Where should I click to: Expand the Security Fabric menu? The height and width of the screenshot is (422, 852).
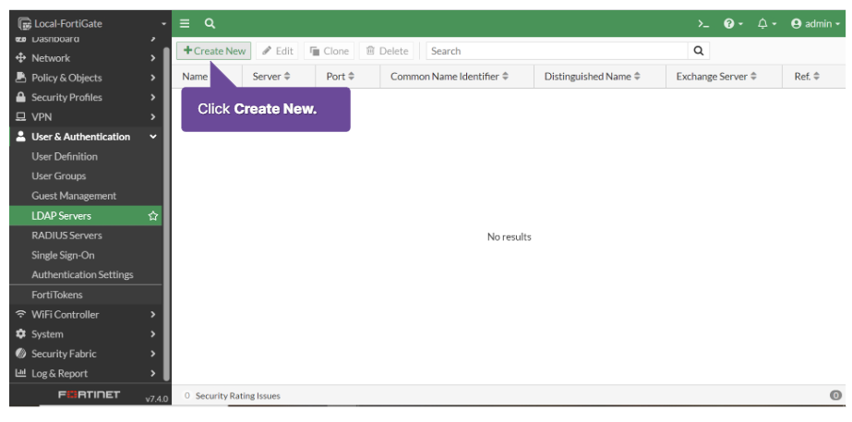pyautogui.click(x=86, y=354)
